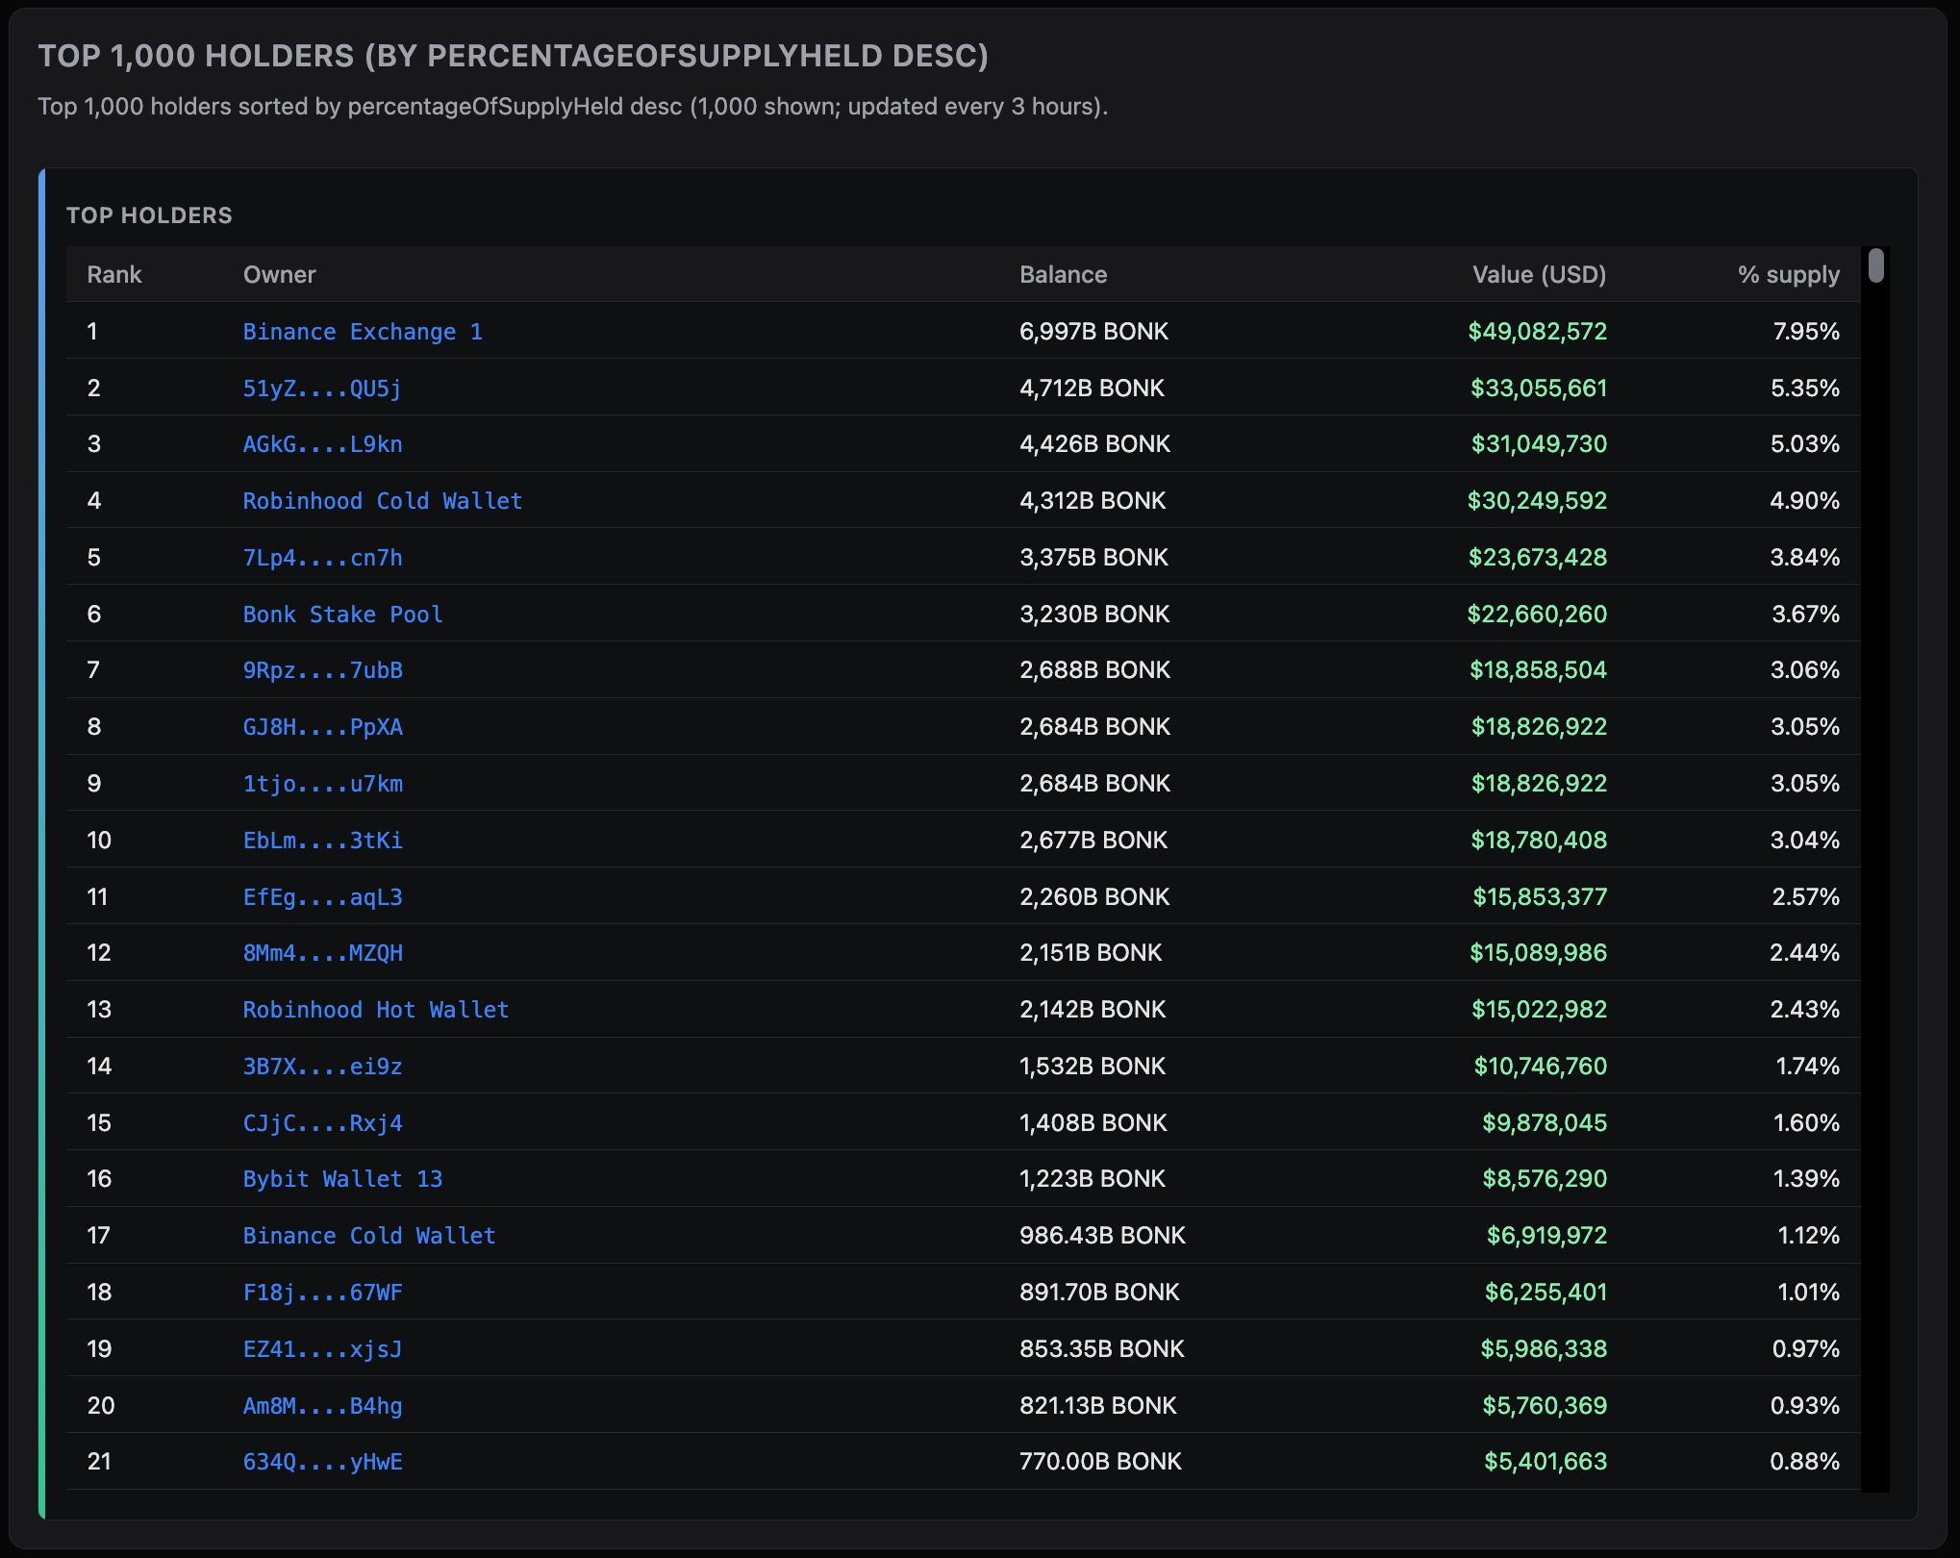
Task: Open the Bybit Wallet 13 link
Action: pos(342,1179)
